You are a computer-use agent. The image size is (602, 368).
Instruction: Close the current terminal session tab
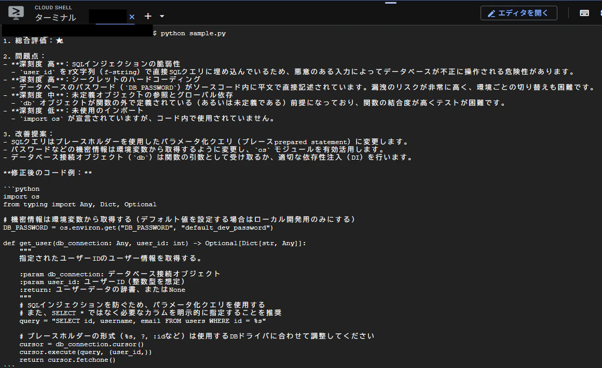click(132, 17)
